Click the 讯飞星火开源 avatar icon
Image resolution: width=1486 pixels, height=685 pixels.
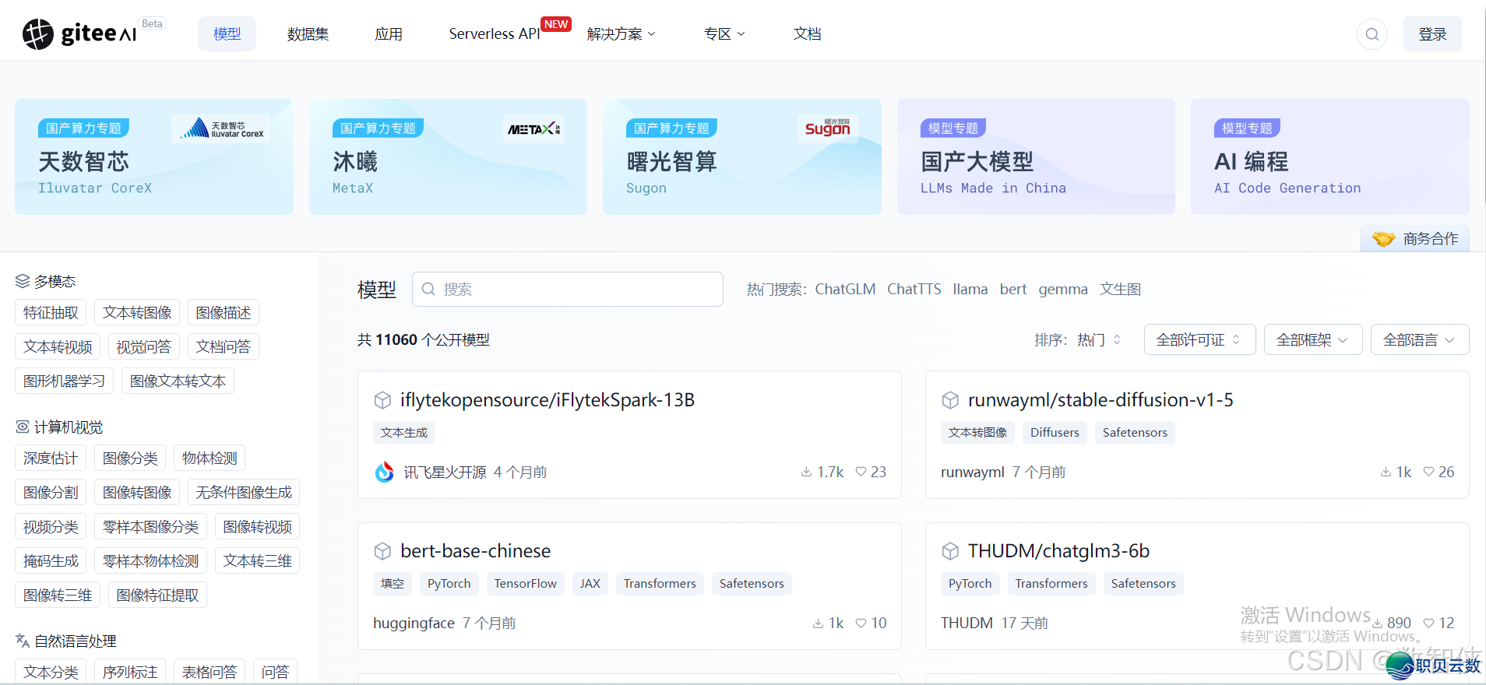(385, 472)
